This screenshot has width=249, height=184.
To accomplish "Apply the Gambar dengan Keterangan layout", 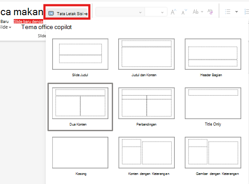I will pos(213,153).
